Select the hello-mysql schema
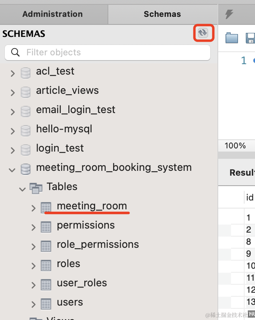255x320 pixels. click(x=64, y=129)
